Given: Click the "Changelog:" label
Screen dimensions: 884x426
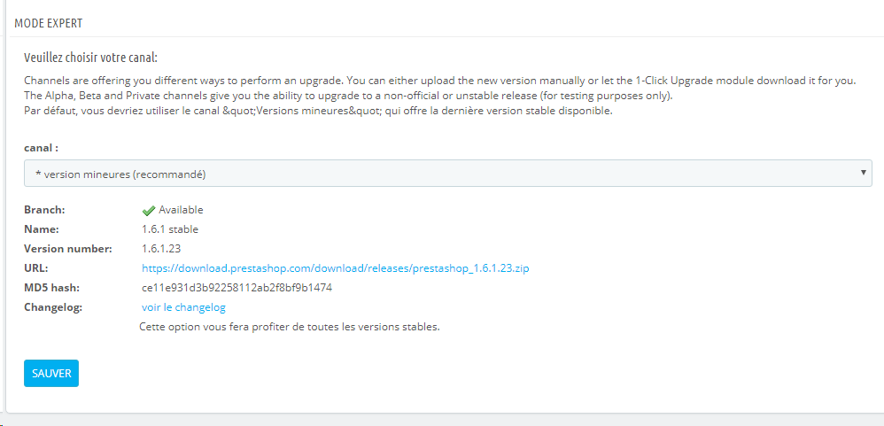Looking at the screenshot, I should click(x=53, y=307).
